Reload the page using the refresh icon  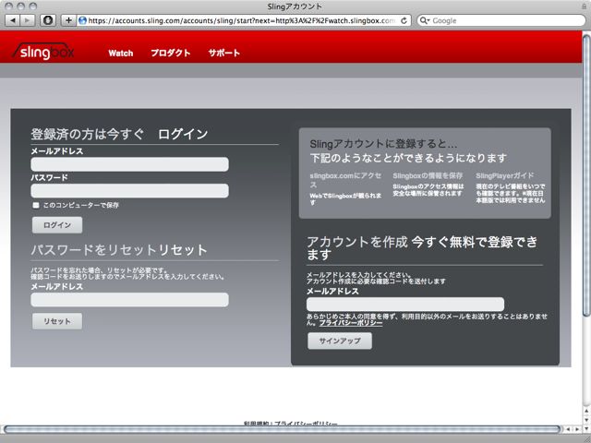(x=404, y=20)
